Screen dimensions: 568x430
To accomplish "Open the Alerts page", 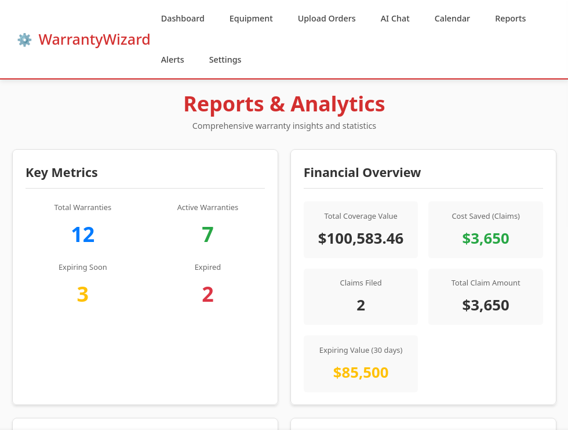I will (x=173, y=59).
